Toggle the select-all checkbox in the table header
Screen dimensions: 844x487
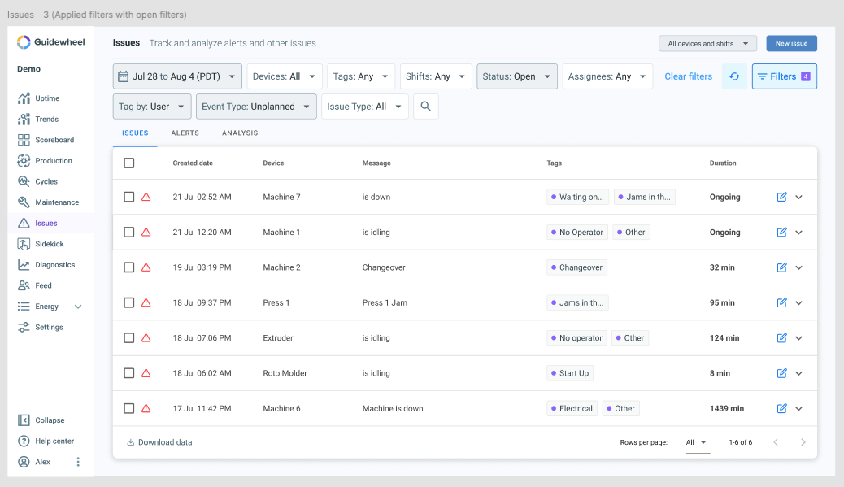point(129,163)
